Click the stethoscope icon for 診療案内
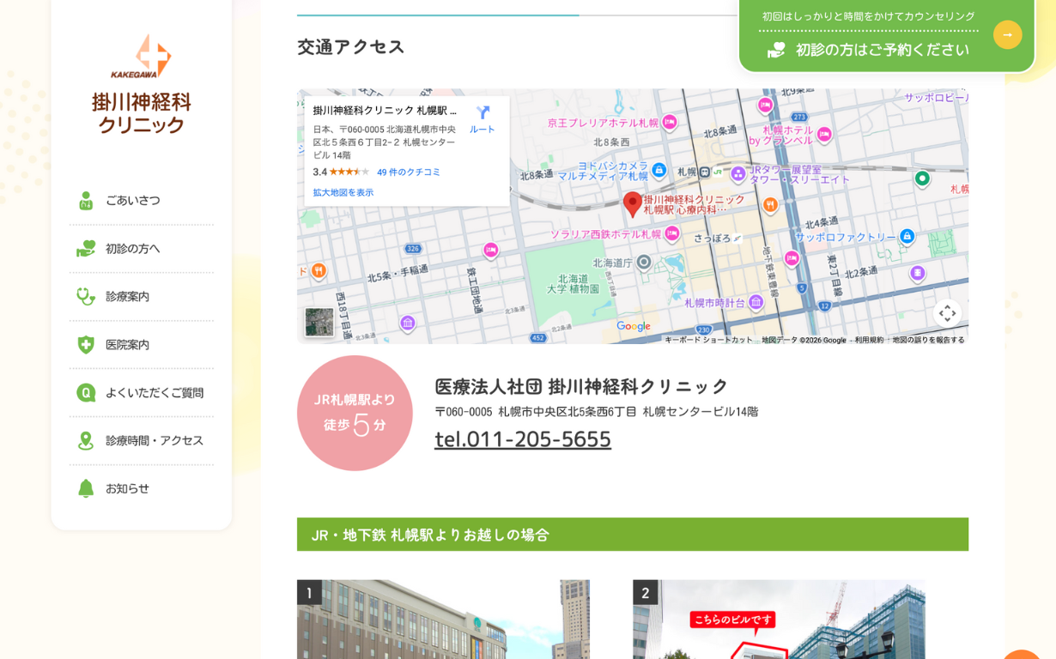The image size is (1056, 659). click(86, 296)
